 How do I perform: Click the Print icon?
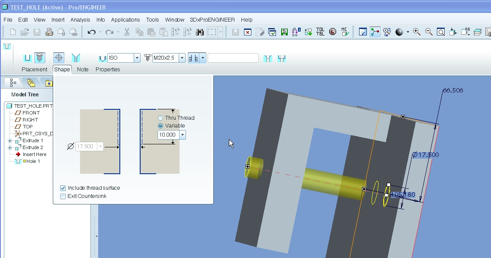(x=49, y=32)
